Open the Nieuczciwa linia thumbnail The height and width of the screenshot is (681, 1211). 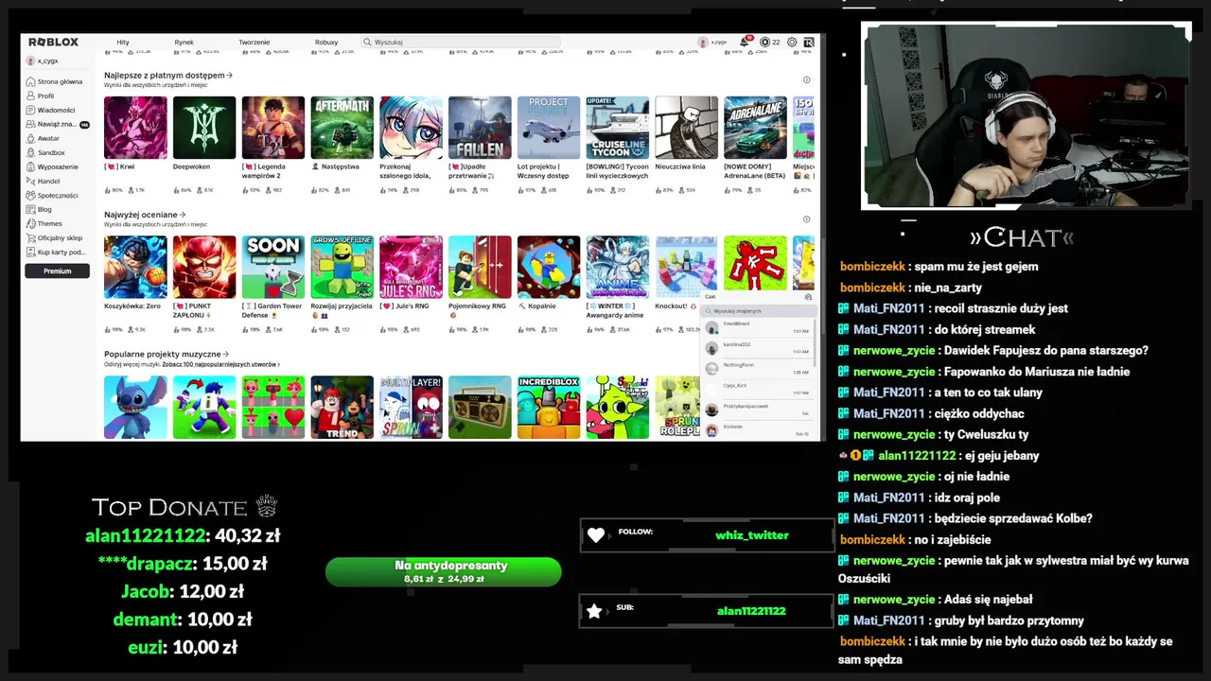point(687,128)
